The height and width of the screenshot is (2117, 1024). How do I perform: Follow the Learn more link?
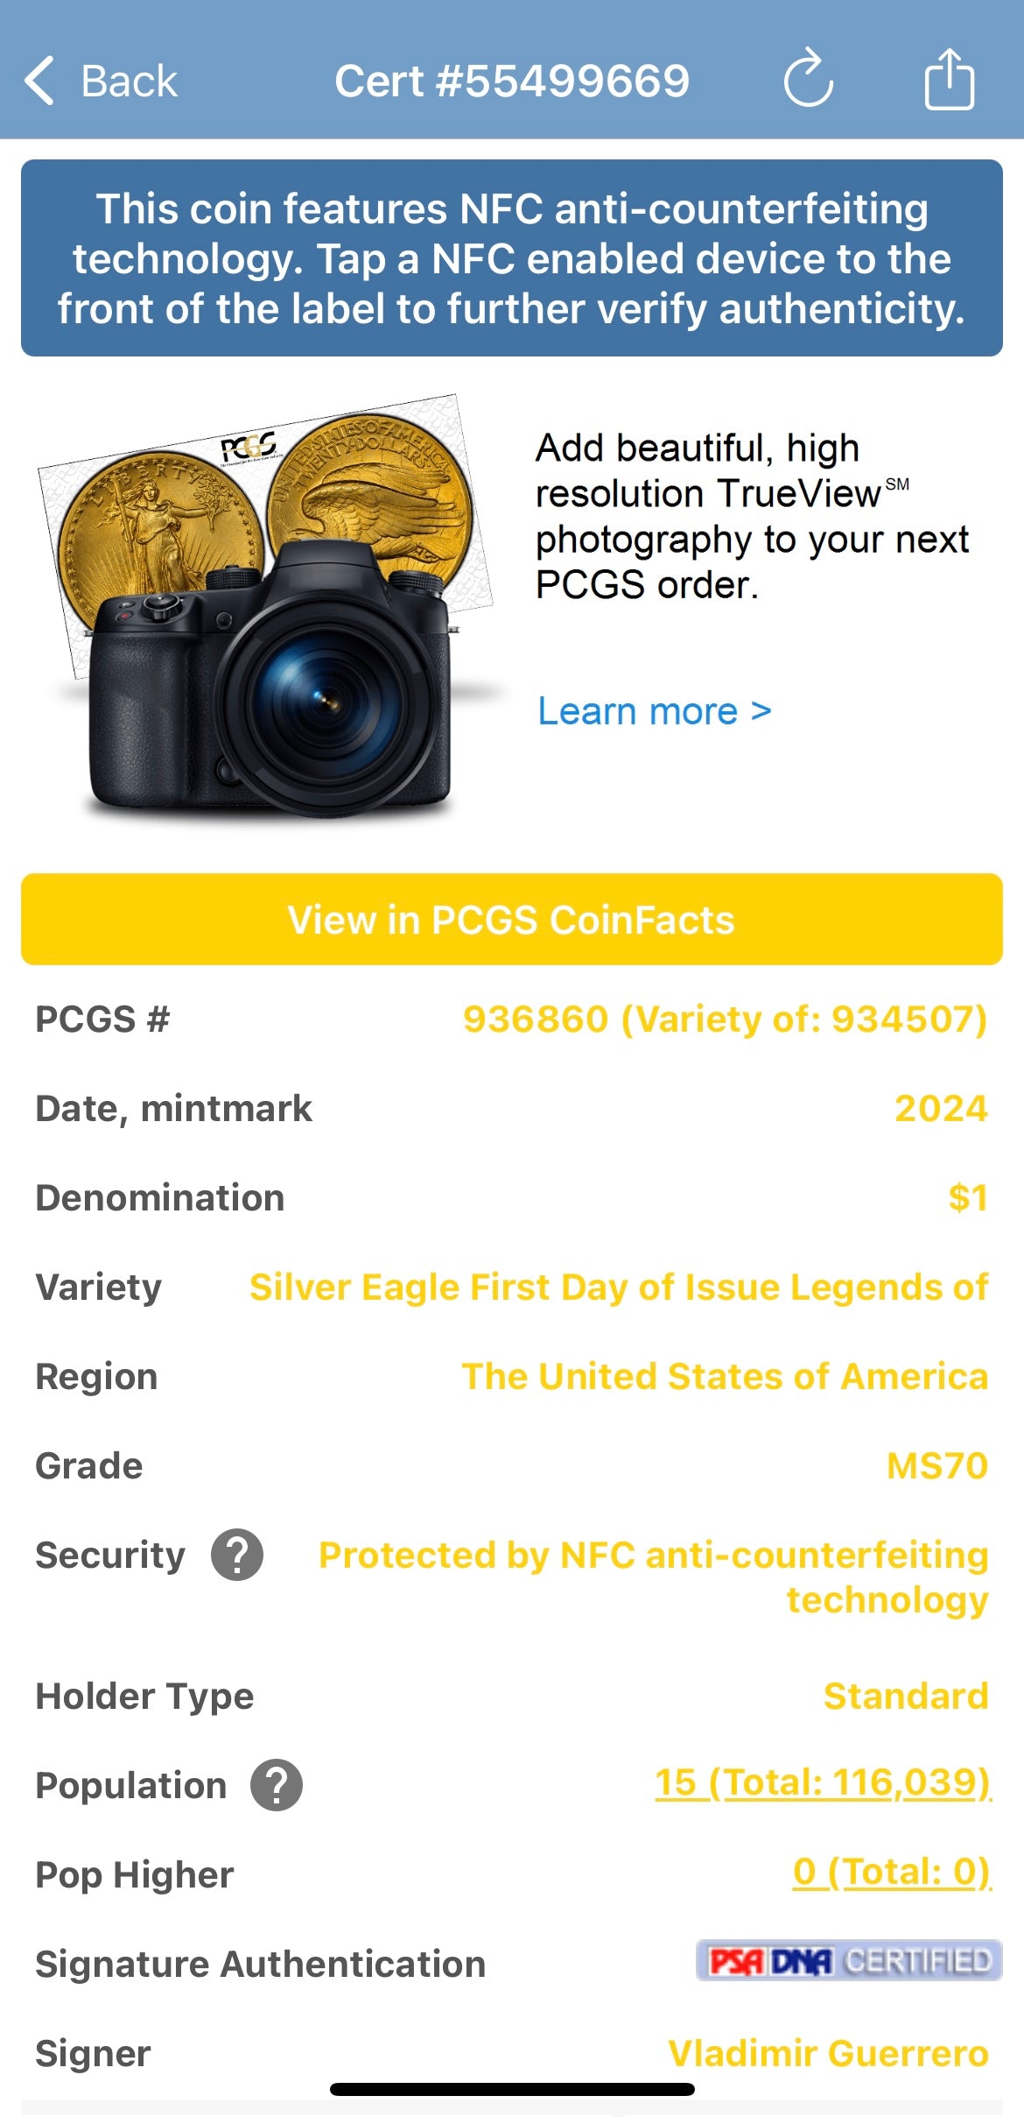coord(654,711)
